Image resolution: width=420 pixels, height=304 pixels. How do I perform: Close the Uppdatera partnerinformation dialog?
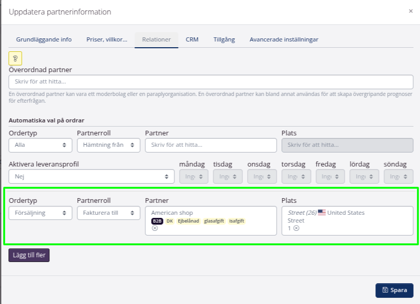click(411, 11)
